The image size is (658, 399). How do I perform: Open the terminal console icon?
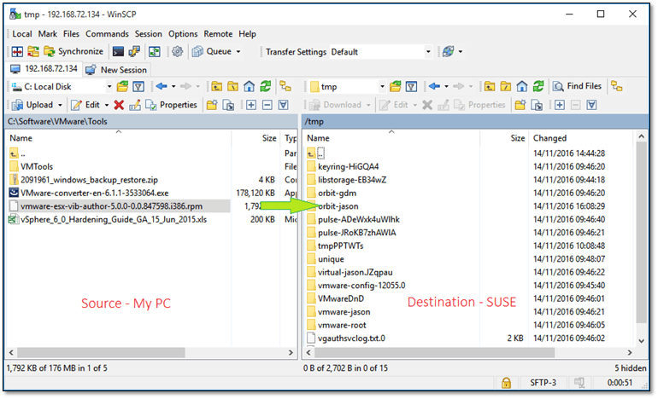pos(118,51)
